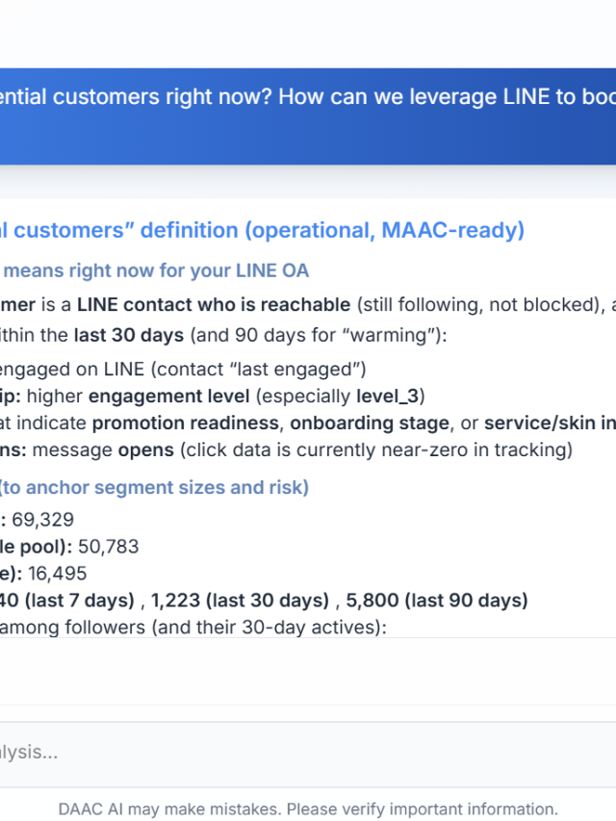This screenshot has width=616, height=821.
Task: Select the "means right now for your LINE OA" subheading
Action: [154, 270]
